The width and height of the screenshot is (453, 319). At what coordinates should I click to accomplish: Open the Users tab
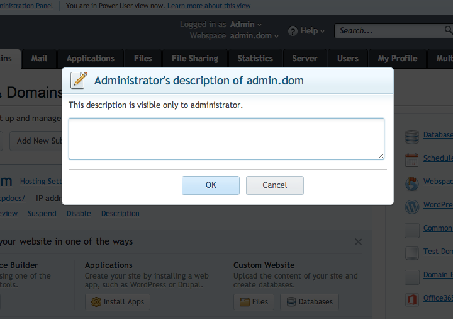pos(348,59)
